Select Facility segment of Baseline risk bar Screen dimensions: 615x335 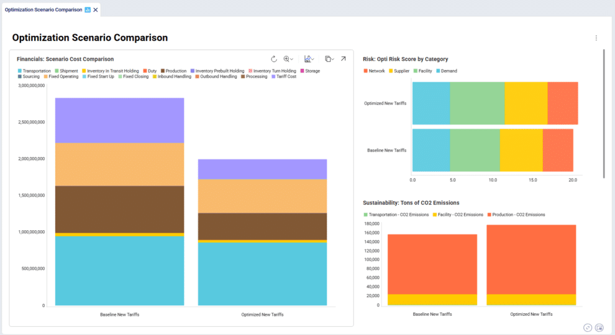[x=475, y=151]
